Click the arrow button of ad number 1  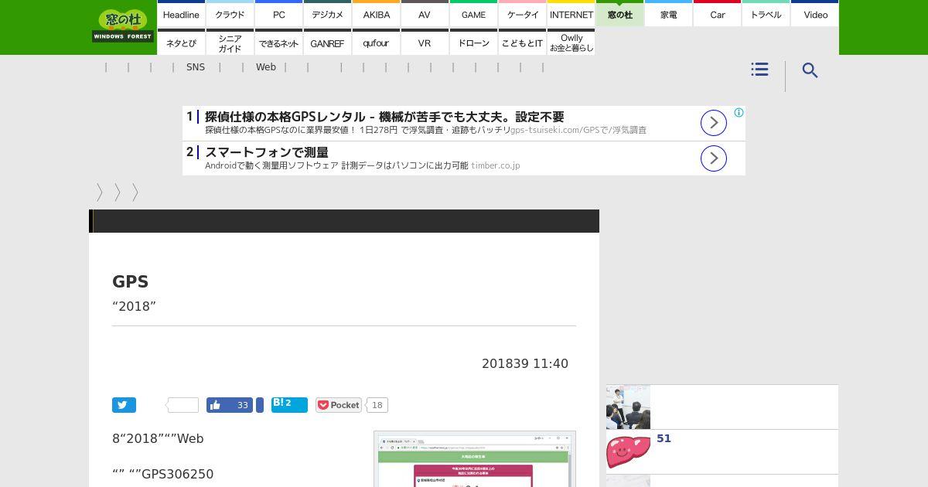[x=714, y=123]
